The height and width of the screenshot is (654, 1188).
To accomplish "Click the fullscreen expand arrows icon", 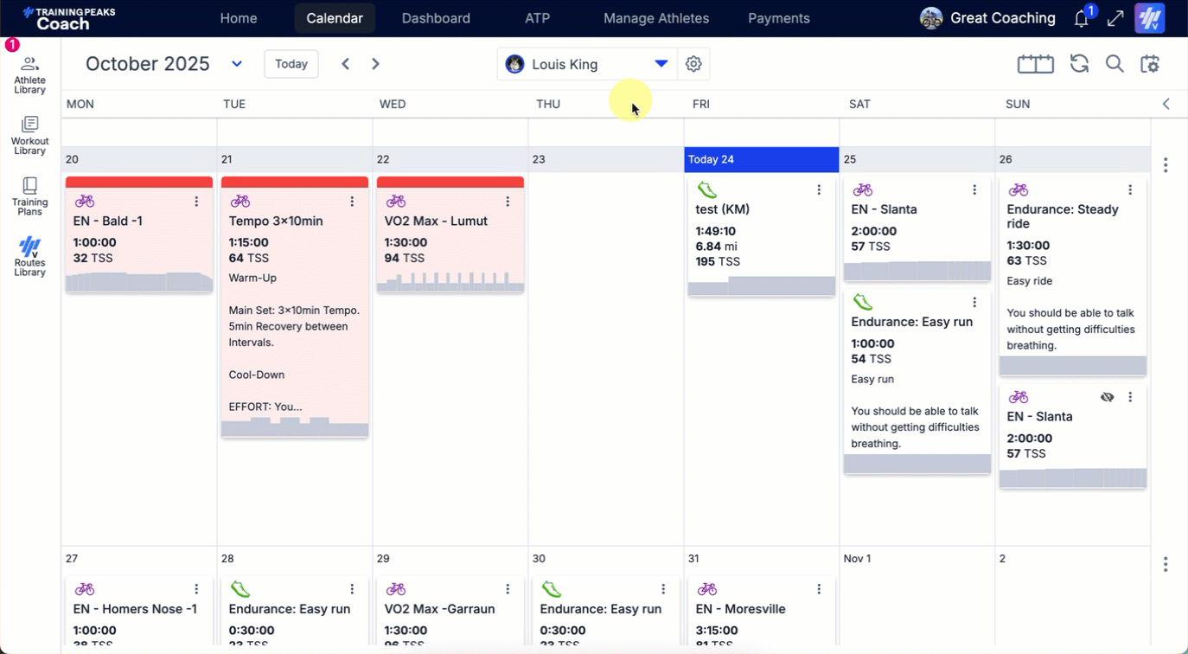I will tap(1115, 19).
